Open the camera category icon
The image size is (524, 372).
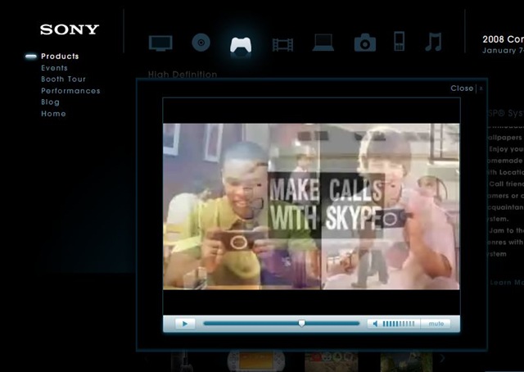[365, 43]
